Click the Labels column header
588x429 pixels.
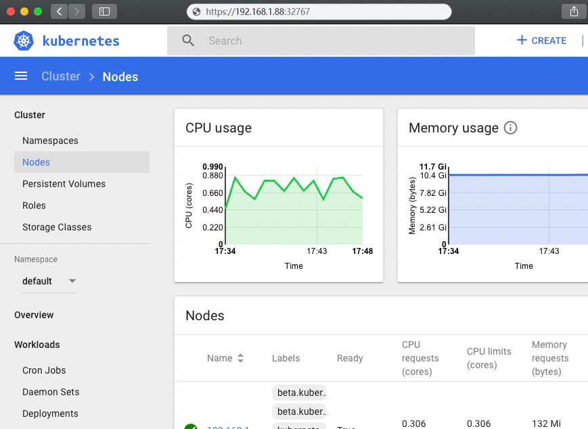tap(286, 358)
